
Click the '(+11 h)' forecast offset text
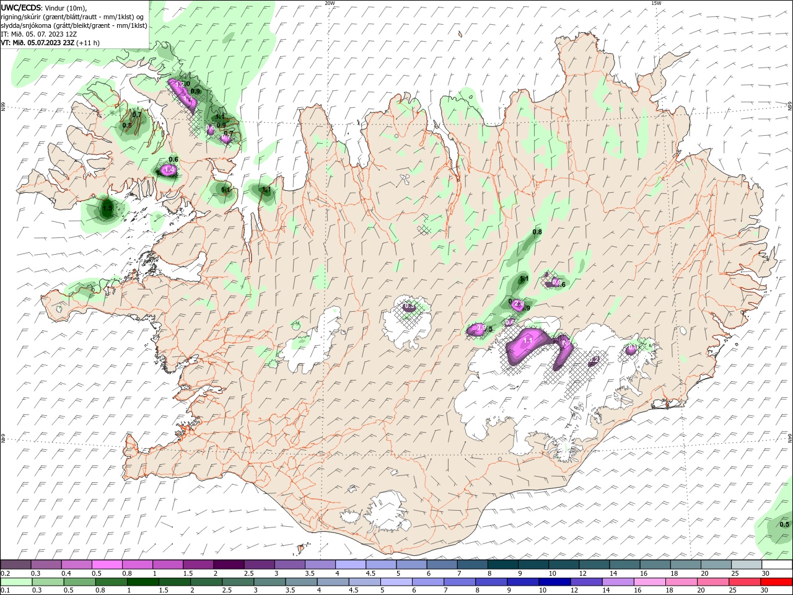(x=89, y=43)
